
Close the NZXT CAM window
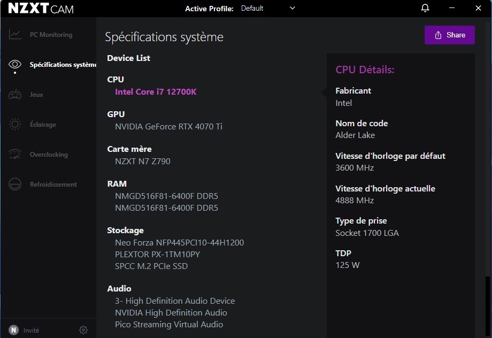pyautogui.click(x=478, y=8)
